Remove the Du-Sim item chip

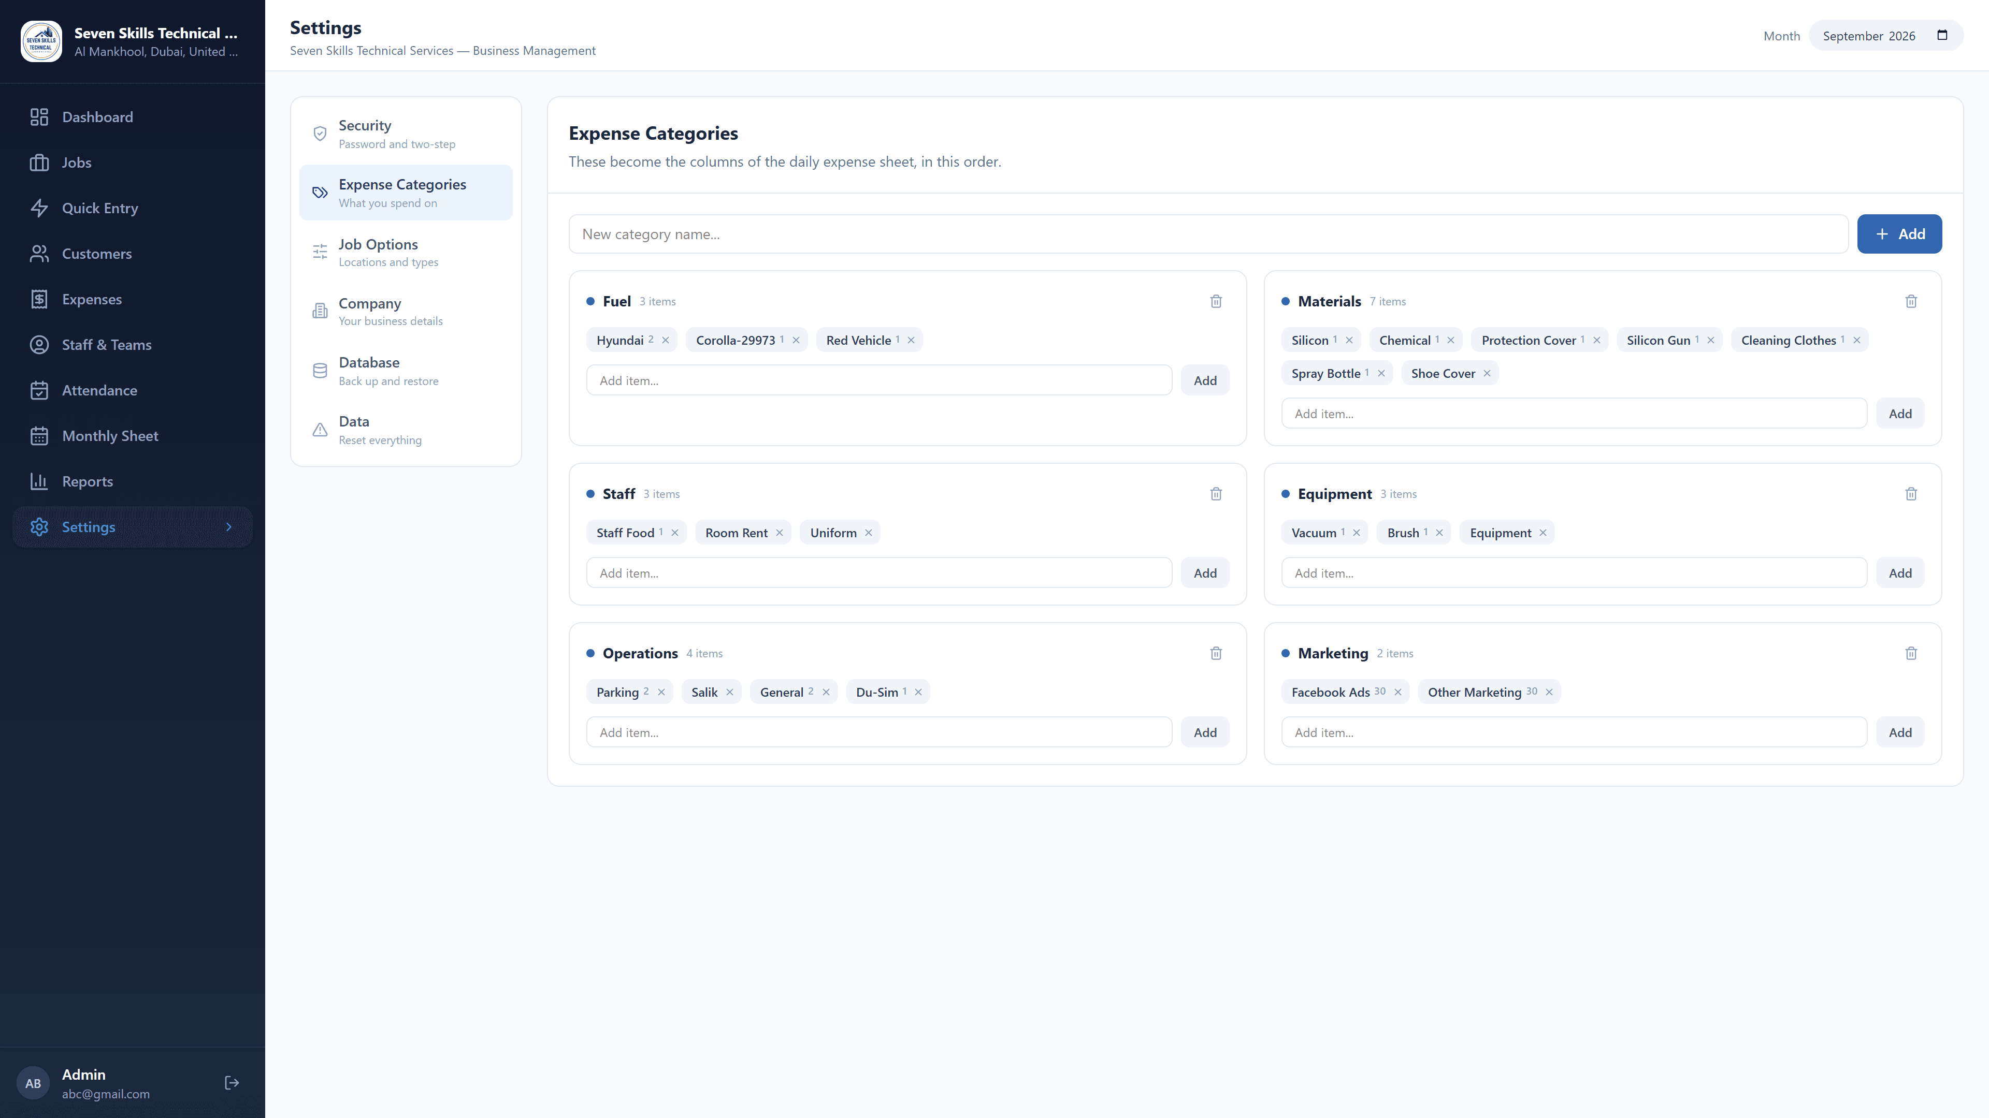pos(919,692)
